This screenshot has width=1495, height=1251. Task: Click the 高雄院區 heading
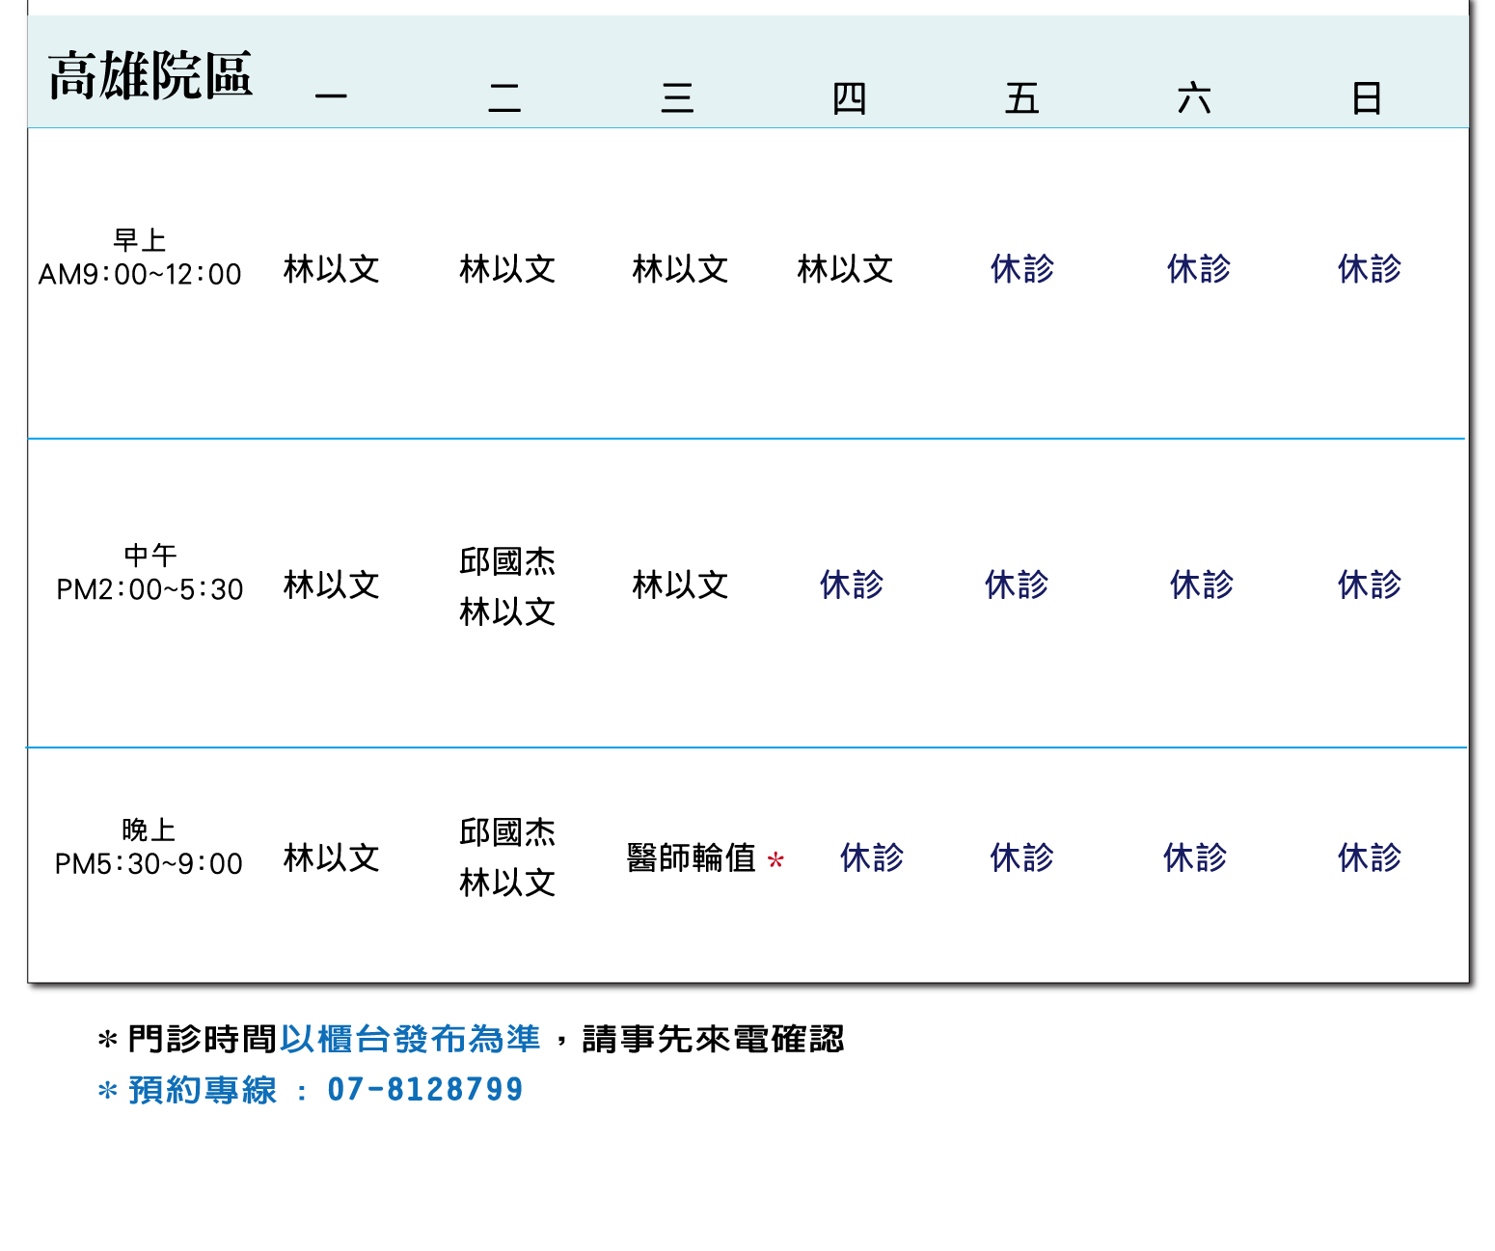coord(150,75)
